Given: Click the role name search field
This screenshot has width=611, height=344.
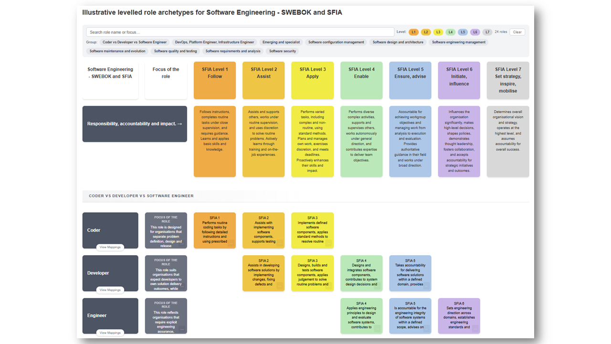Looking at the screenshot, I should click(240, 32).
